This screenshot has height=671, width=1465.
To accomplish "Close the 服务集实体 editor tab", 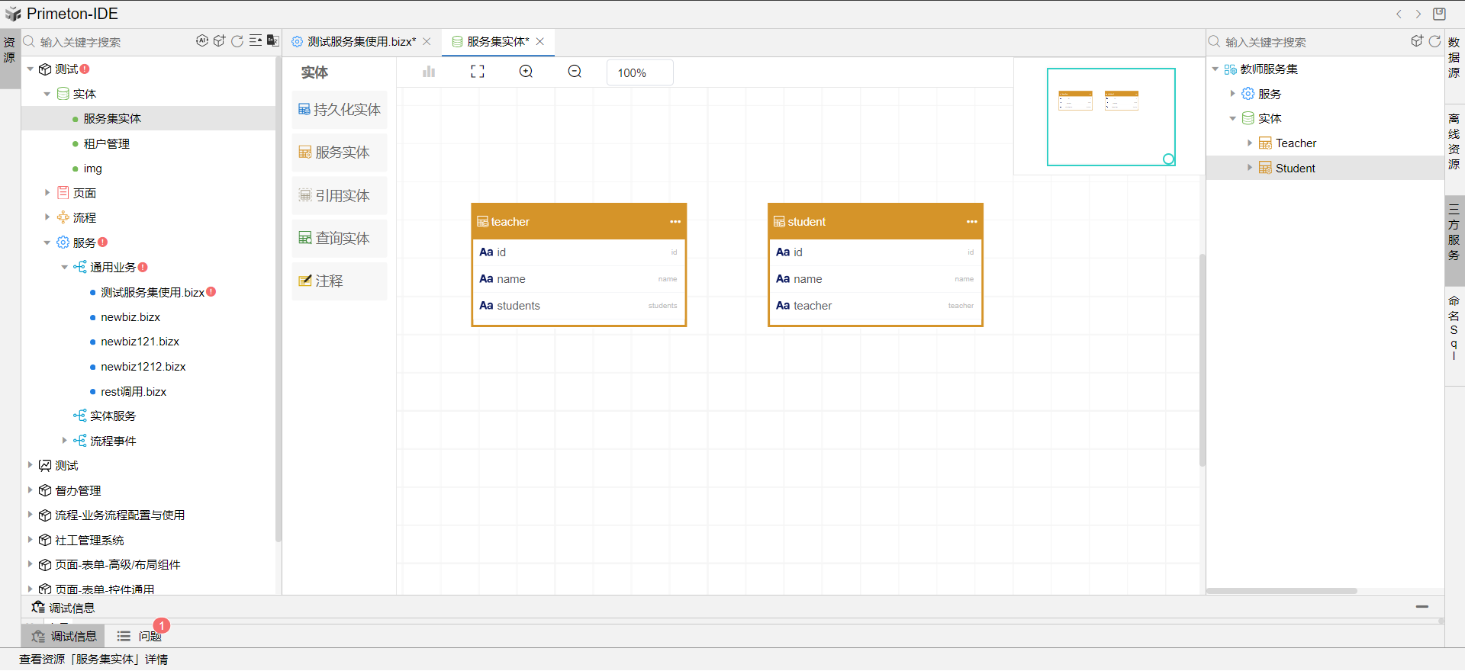I will 540,42.
